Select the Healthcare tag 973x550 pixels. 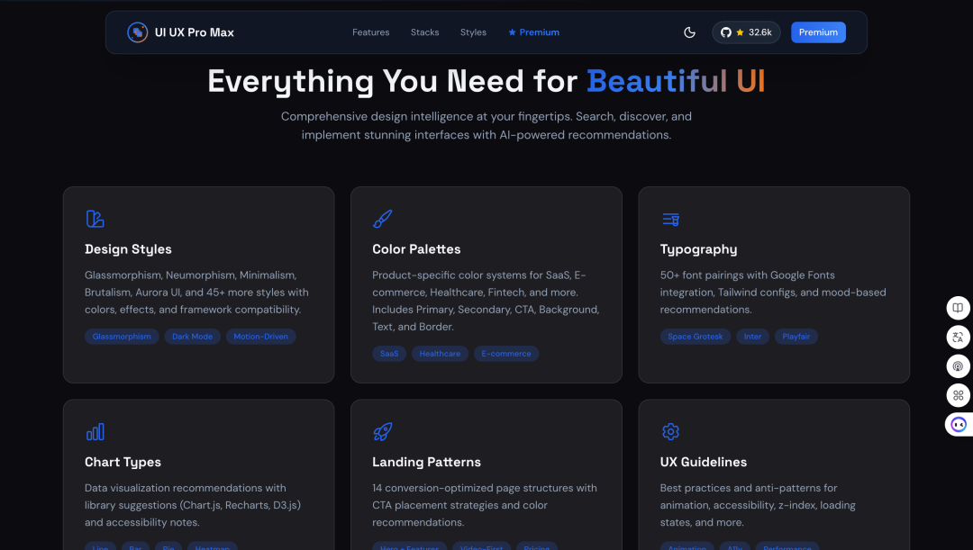[x=440, y=354]
